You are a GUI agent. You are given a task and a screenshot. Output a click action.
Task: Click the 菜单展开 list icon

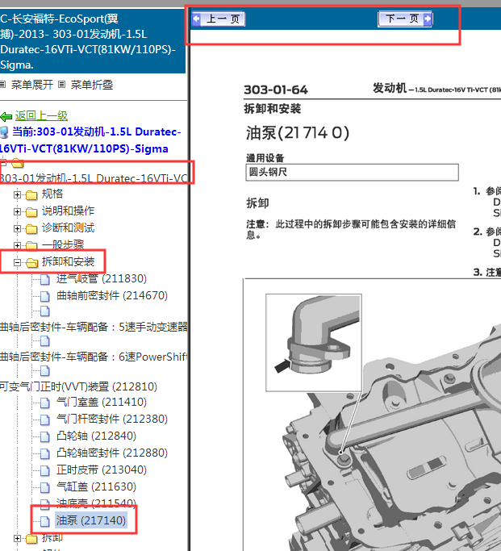tap(2, 85)
